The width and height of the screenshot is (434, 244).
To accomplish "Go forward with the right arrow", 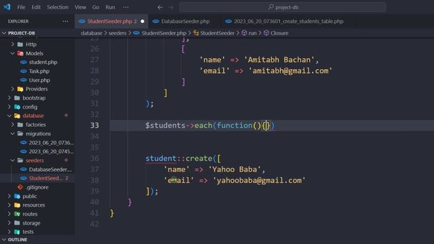I will (171, 7).
